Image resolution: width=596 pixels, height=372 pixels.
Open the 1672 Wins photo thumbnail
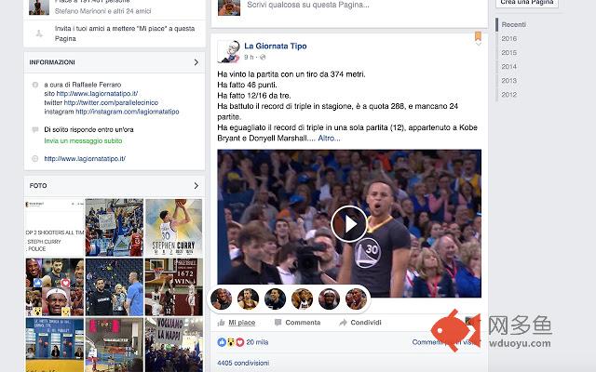pyautogui.click(x=174, y=287)
